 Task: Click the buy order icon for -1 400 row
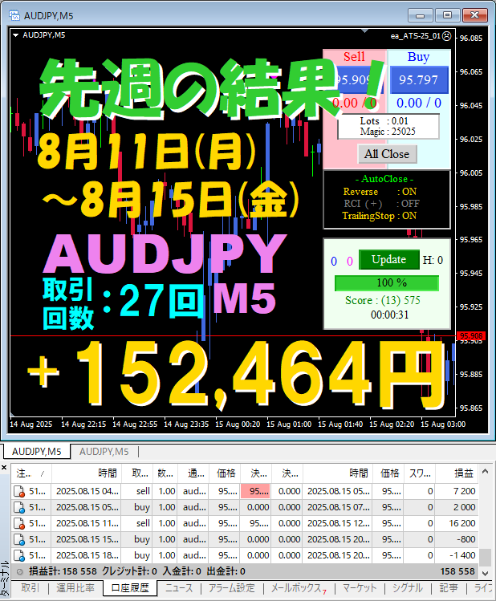click(x=19, y=556)
